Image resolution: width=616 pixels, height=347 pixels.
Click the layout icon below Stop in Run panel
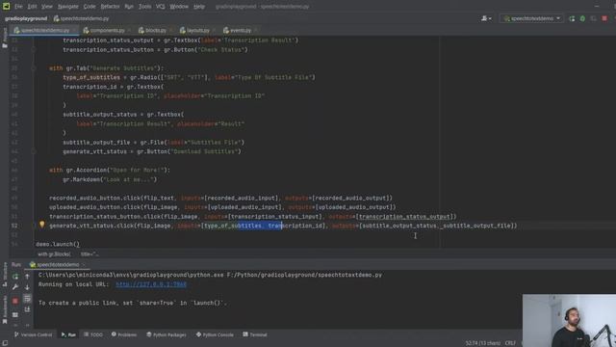click(15, 314)
